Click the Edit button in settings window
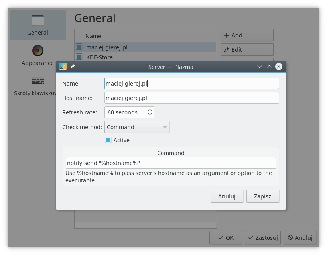Image resolution: width=327 pixels, height=255 pixels. click(247, 49)
